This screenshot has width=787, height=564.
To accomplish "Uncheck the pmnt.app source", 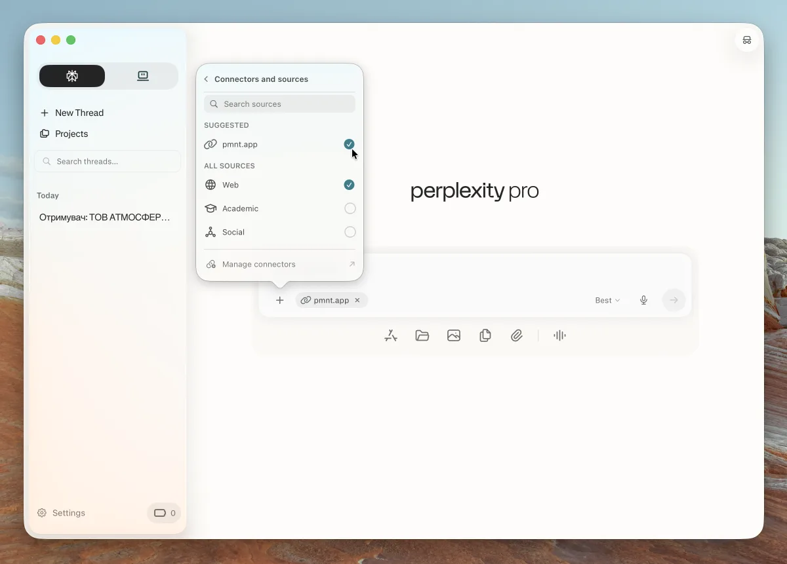I will point(349,144).
